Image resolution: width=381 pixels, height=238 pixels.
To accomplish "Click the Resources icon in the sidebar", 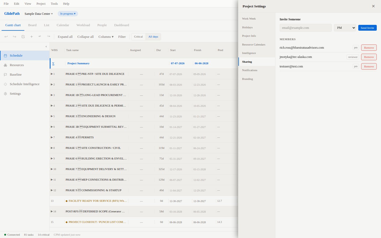I will click(5, 65).
